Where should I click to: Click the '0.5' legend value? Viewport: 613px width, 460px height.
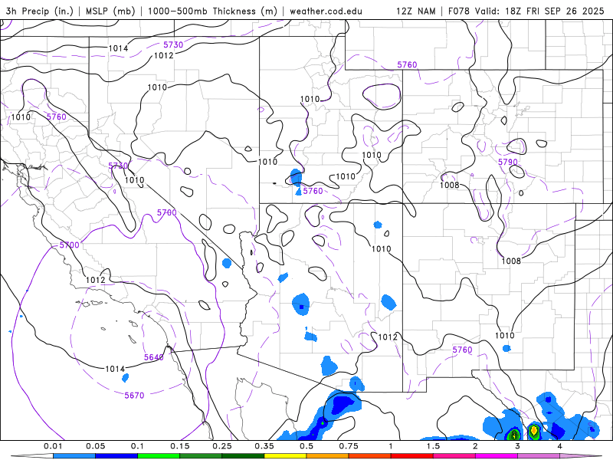coord(306,446)
